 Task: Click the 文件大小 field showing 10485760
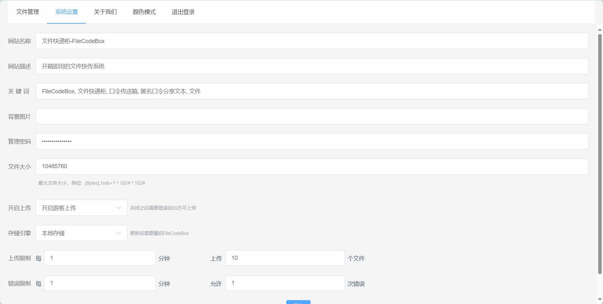point(312,167)
